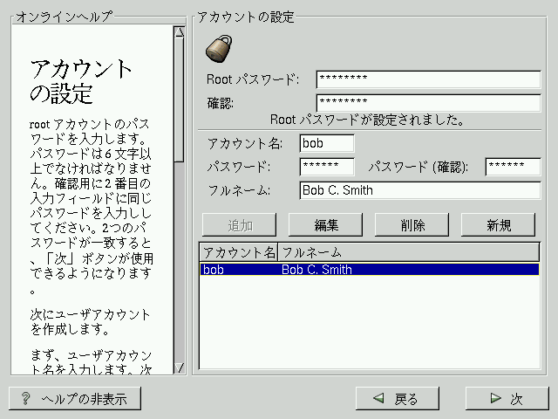Click the user パスワード field
558x419 pixels.
pyautogui.click(x=327, y=167)
